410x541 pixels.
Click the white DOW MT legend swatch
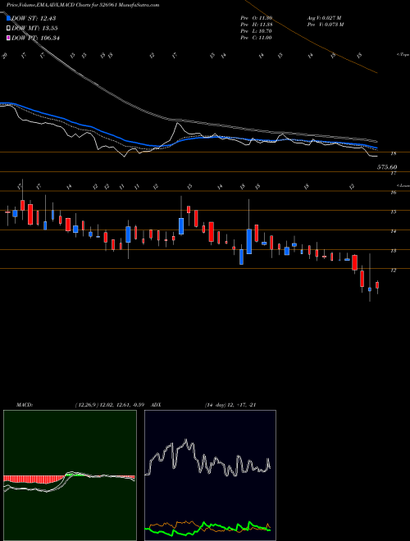tap(9, 28)
